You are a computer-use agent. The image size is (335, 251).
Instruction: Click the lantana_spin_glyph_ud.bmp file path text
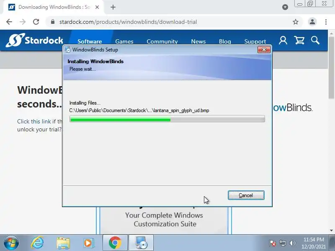(139, 110)
